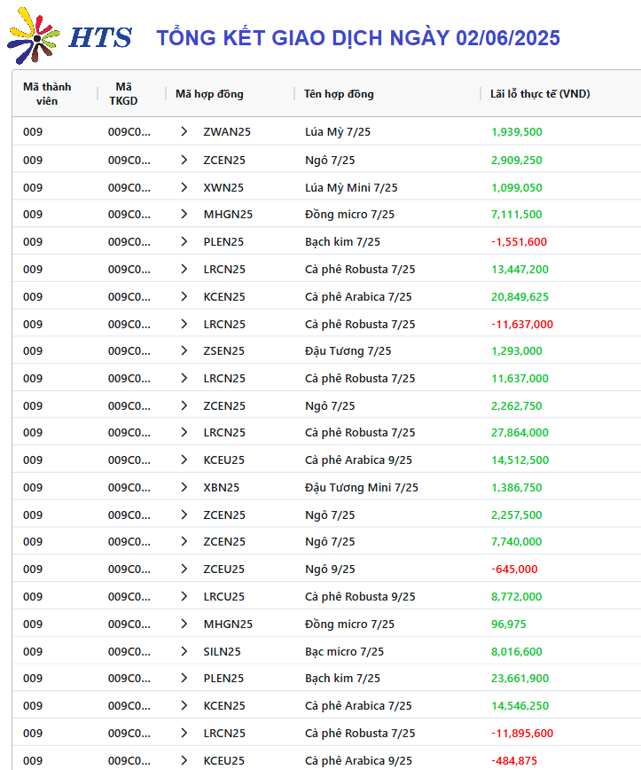Expand the SILN25 Bạc micro row
The height and width of the screenshot is (770, 641).
184,651
